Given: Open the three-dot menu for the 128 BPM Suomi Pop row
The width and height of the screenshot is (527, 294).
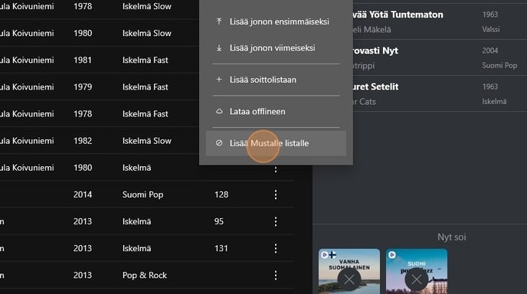Looking at the screenshot, I should (276, 194).
